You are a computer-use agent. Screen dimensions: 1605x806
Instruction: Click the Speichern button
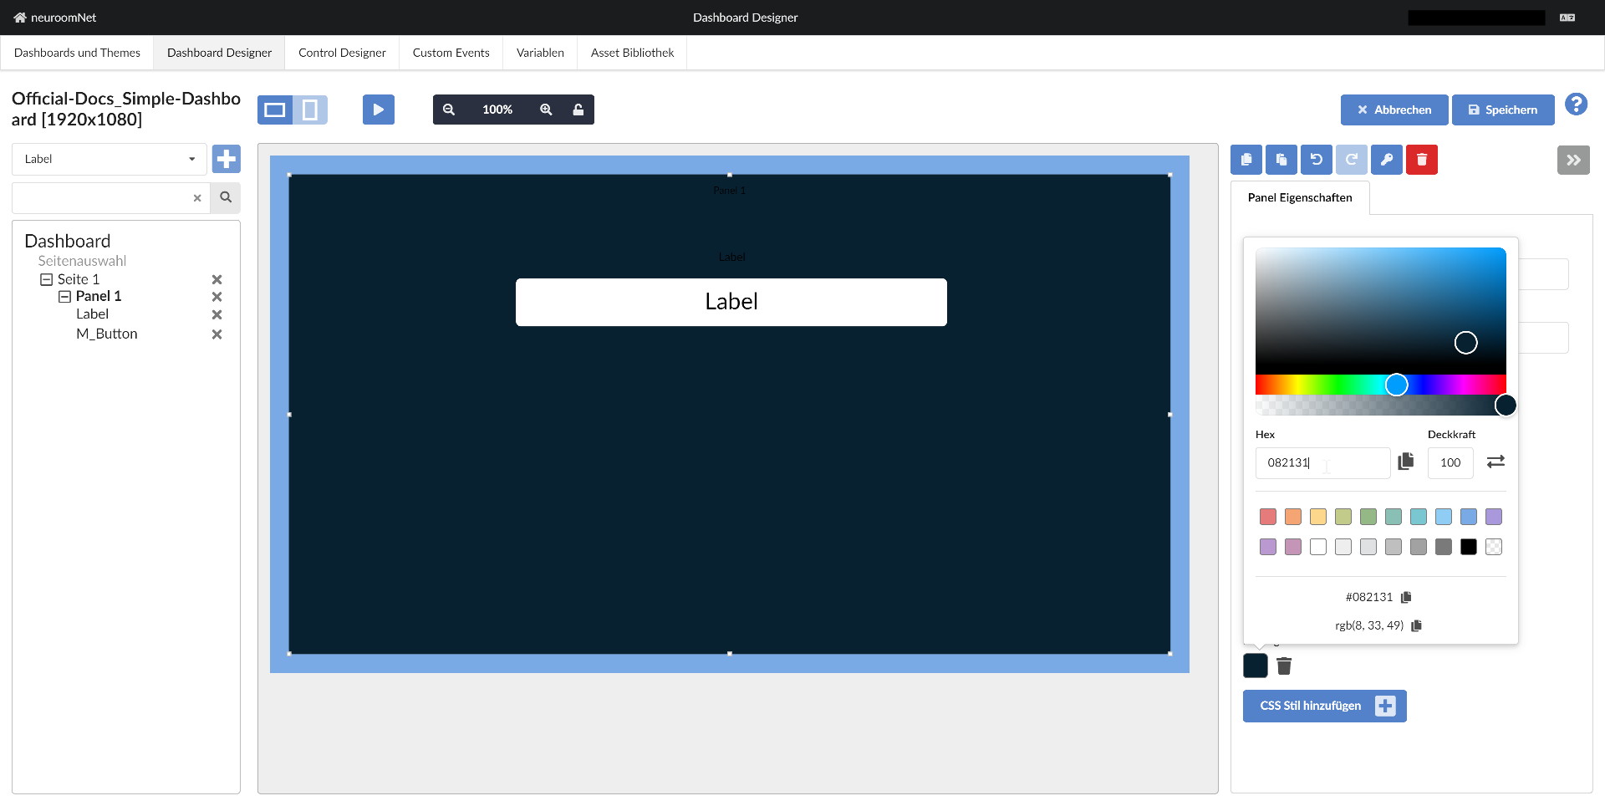(x=1502, y=110)
